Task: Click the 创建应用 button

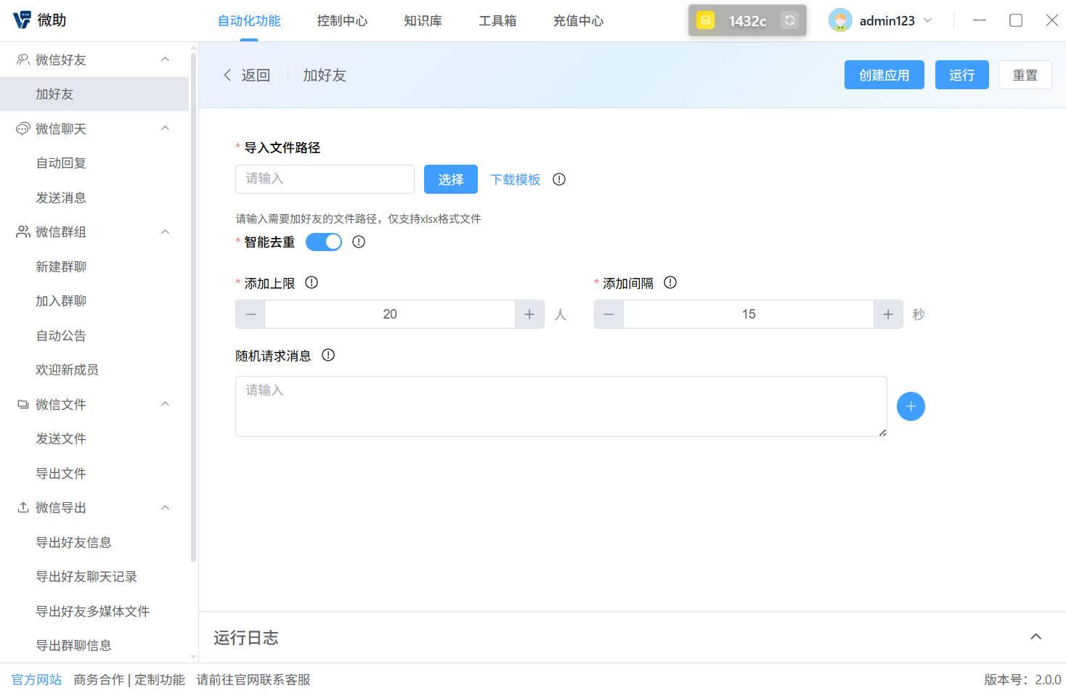Action: click(x=884, y=74)
